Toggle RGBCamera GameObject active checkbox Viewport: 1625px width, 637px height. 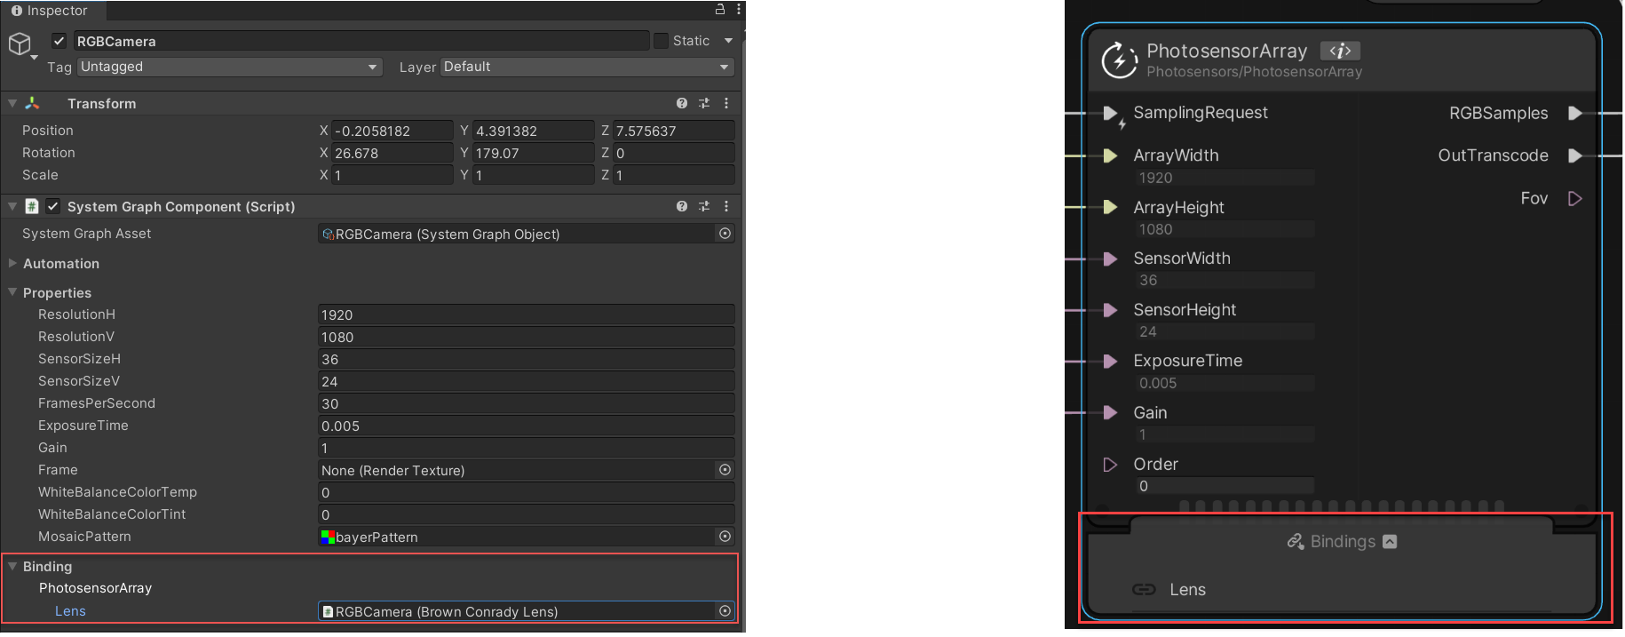point(59,41)
